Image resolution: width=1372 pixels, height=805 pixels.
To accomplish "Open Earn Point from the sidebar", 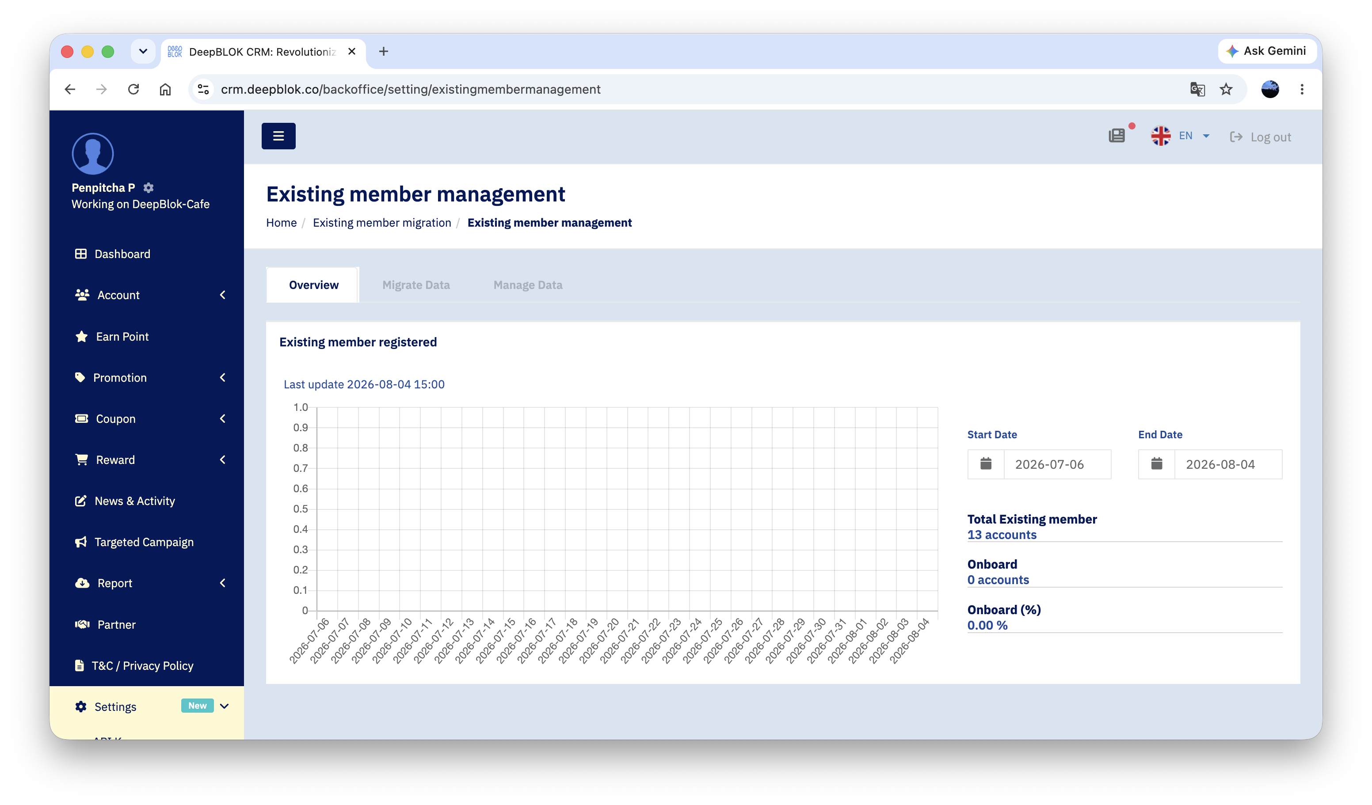I will tap(122, 336).
